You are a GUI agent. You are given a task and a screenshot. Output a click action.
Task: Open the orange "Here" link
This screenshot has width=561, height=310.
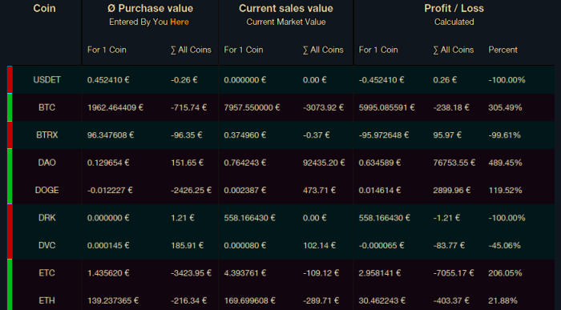180,22
